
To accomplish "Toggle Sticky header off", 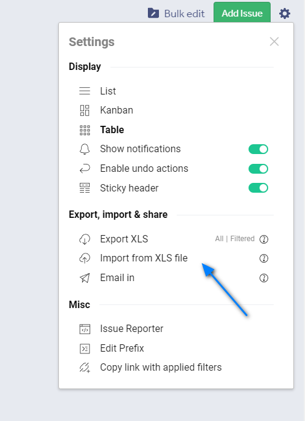I will point(258,188).
